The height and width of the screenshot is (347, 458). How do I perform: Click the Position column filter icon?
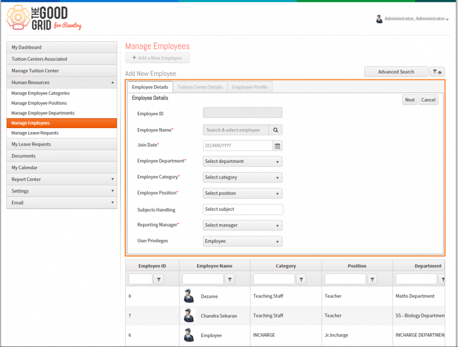tap(372, 279)
